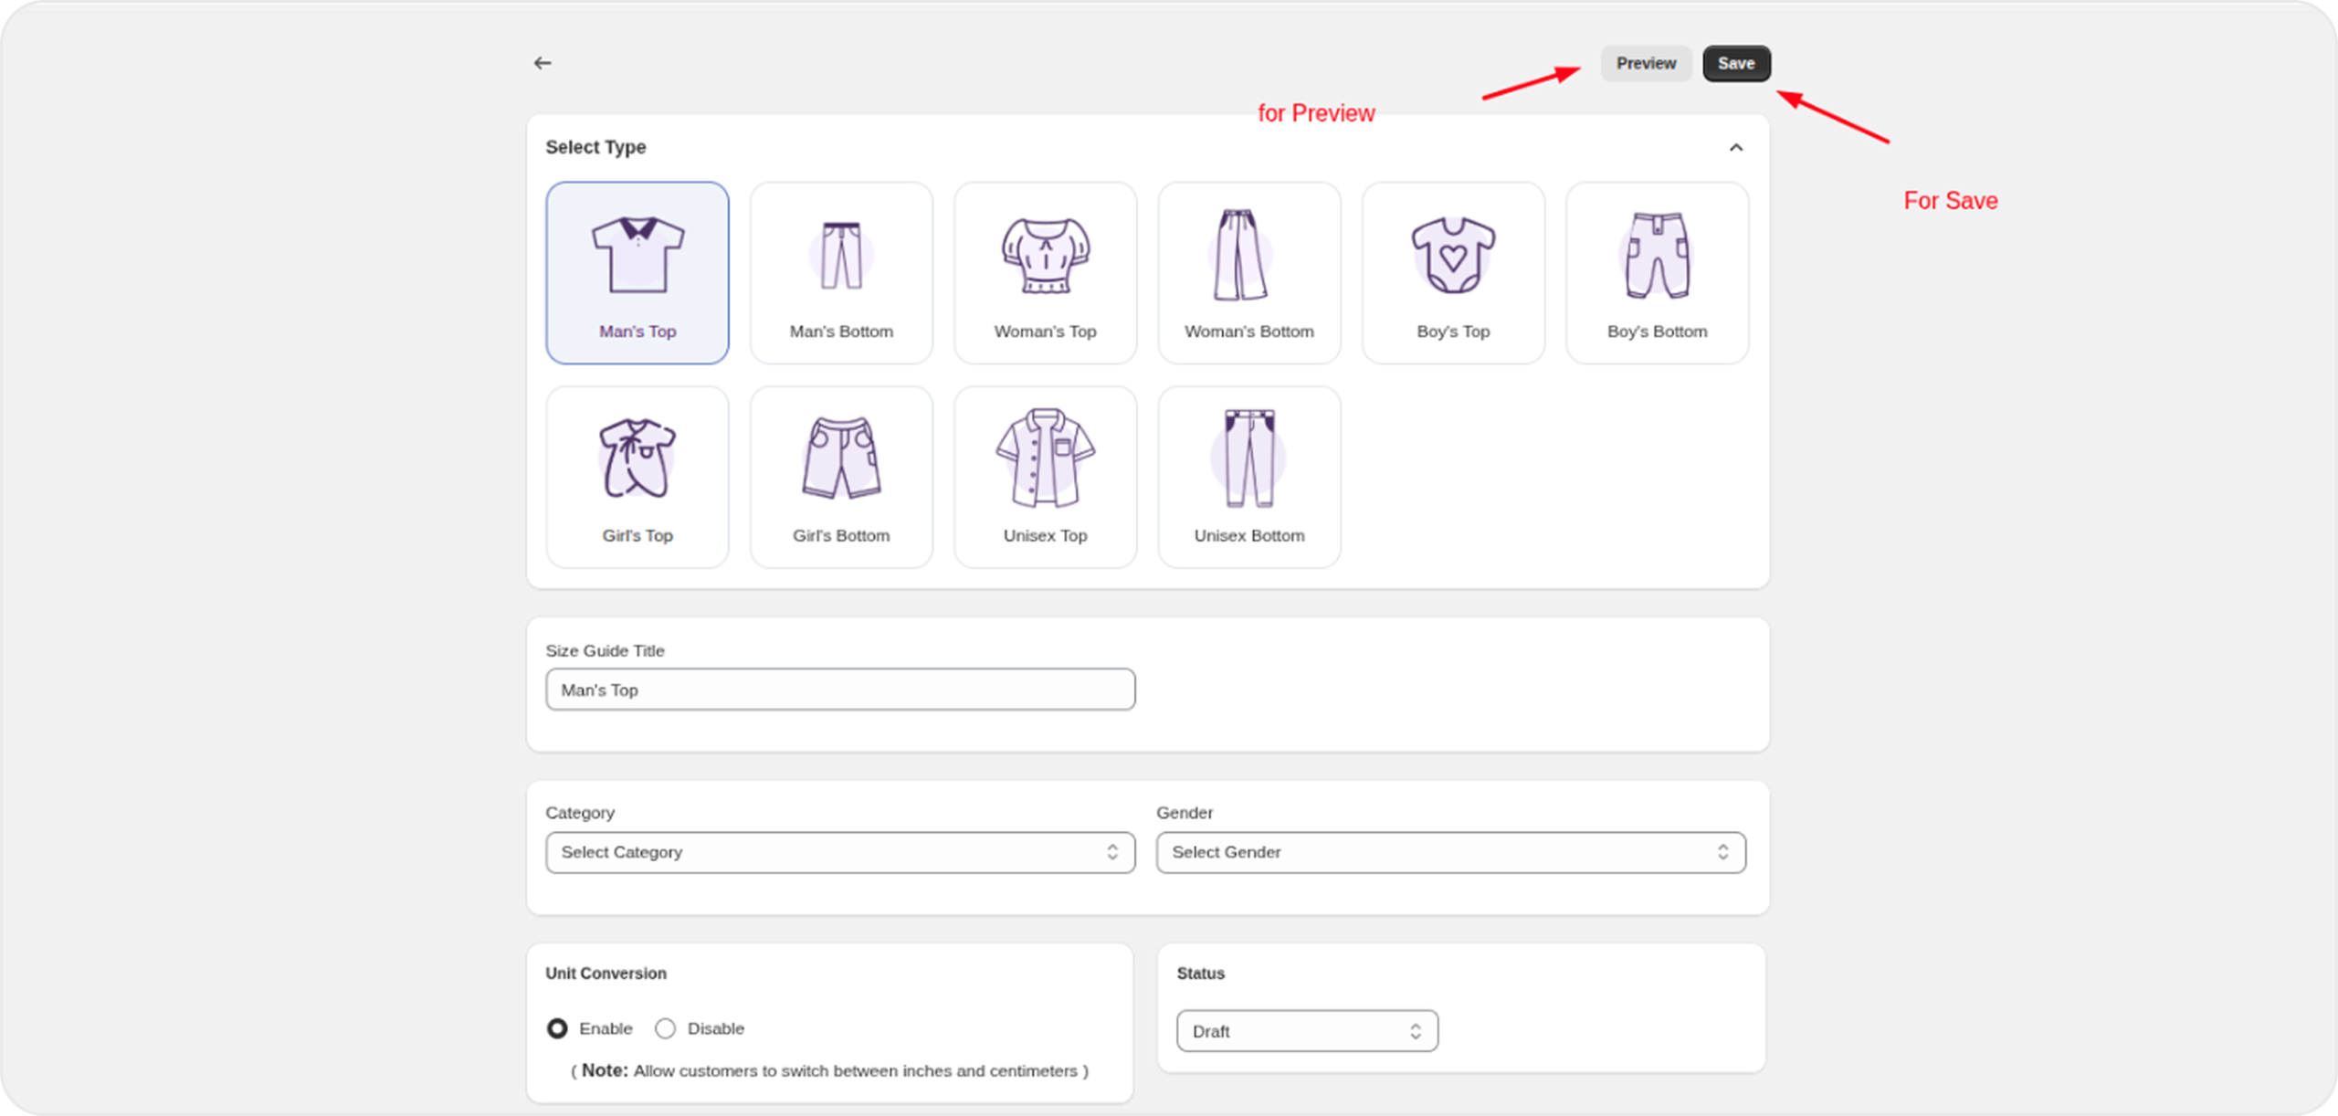
Task: Choose the Boy's Top onesie icon
Action: (x=1453, y=256)
